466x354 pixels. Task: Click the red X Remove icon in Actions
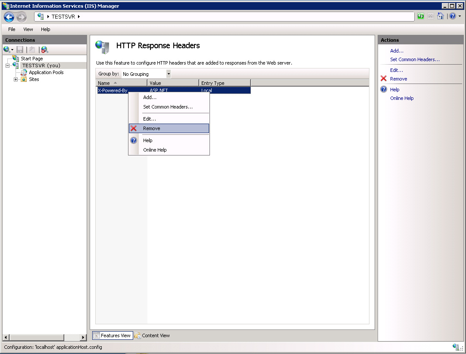[x=384, y=78]
